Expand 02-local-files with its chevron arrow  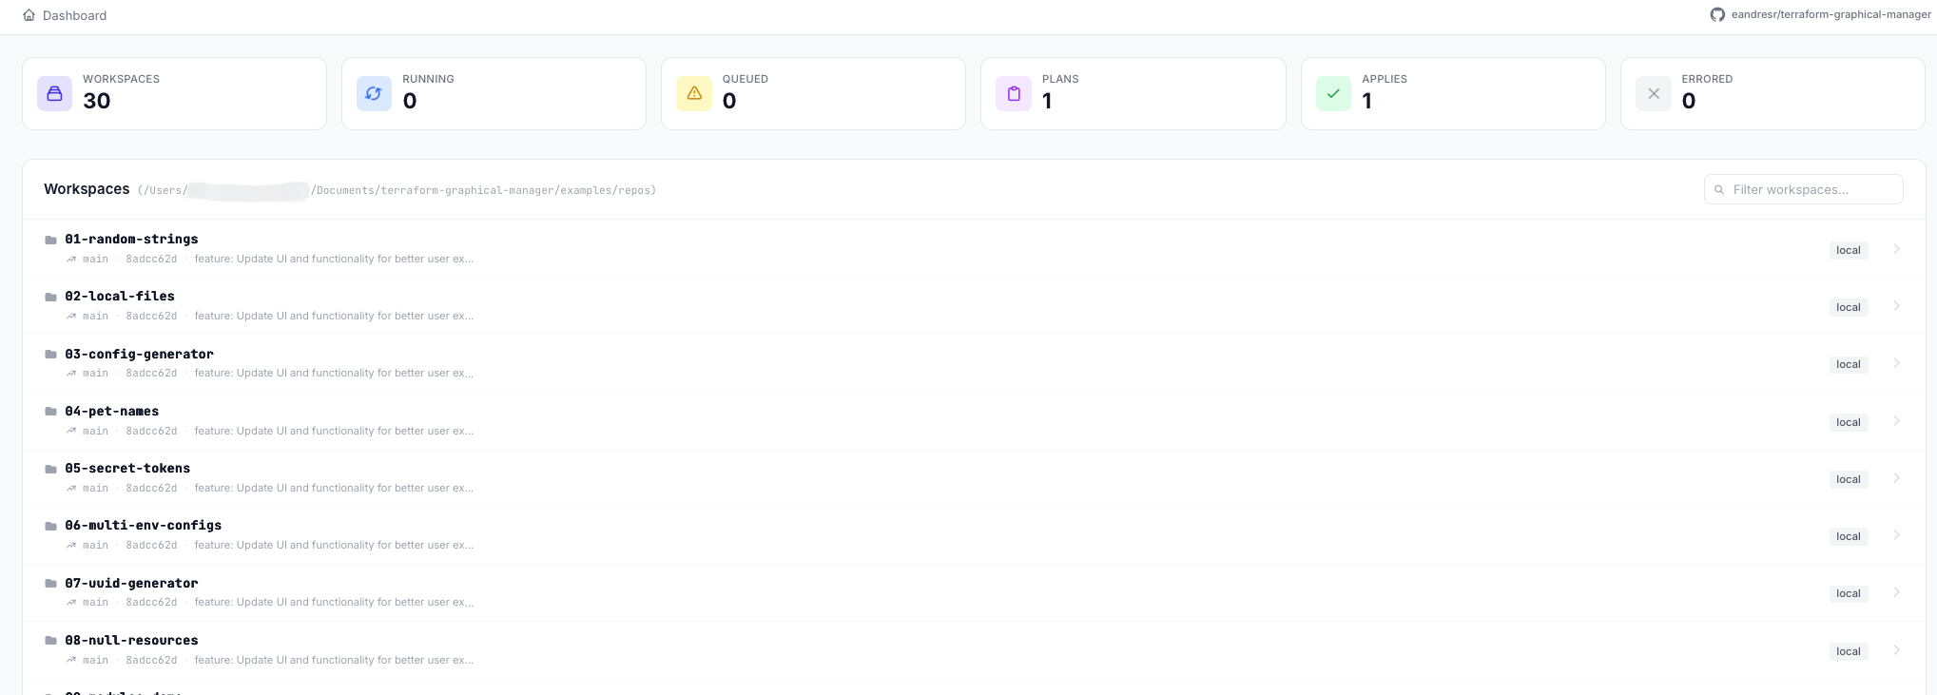1896,306
